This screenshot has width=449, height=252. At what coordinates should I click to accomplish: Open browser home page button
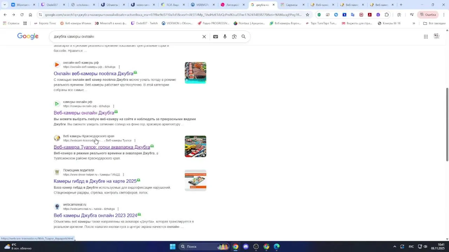point(30,15)
